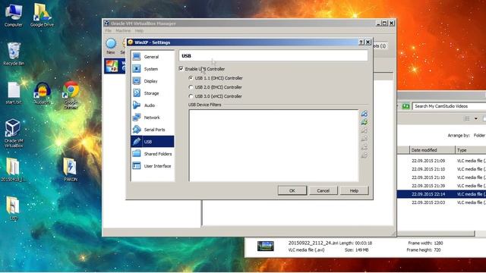
Task: Change Arrange by Folder option
Action: 479,136
